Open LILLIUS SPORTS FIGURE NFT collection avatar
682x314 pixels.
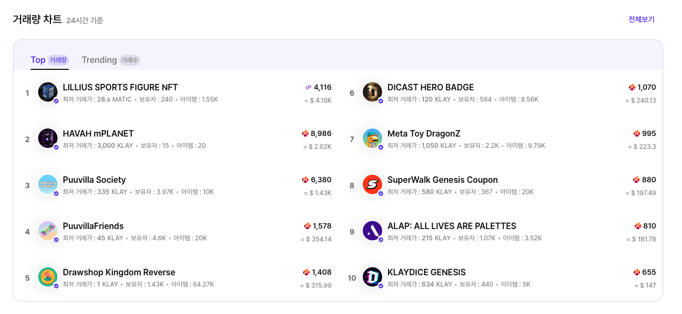click(x=48, y=92)
